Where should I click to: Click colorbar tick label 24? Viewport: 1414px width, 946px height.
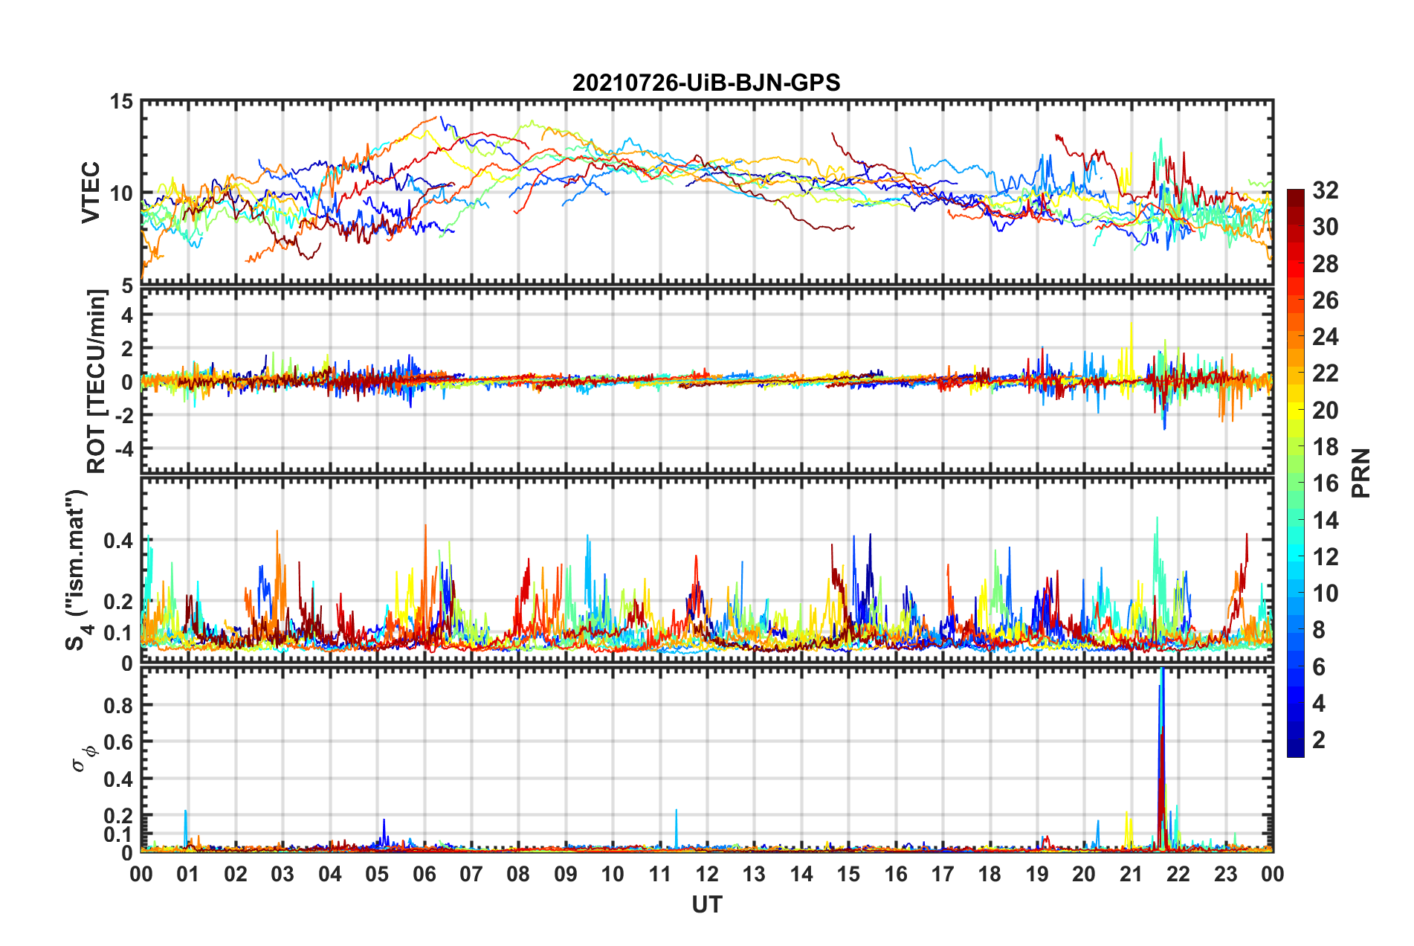(x=1325, y=337)
